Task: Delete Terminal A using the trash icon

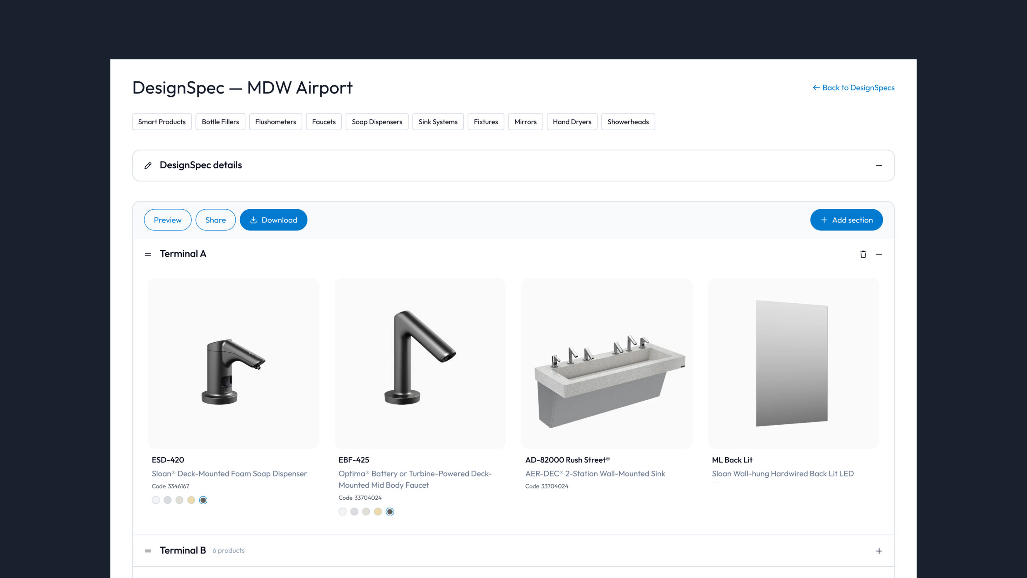Action: [863, 254]
